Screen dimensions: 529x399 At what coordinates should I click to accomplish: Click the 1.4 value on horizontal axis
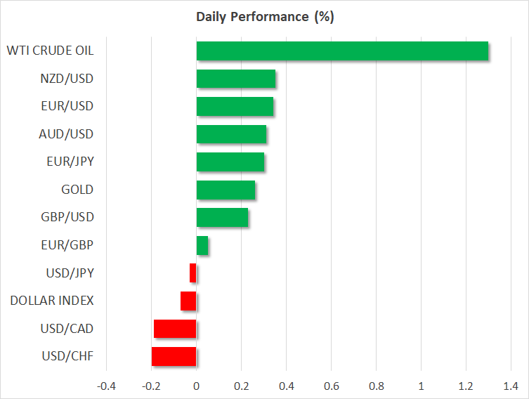coord(511,386)
